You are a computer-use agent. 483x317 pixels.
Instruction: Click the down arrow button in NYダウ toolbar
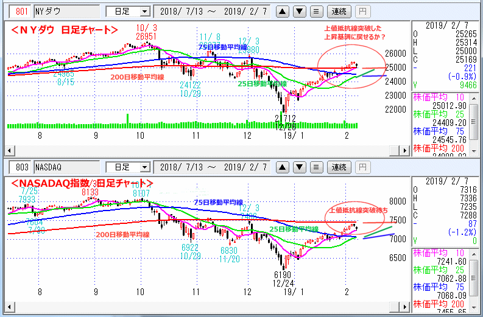[x=300, y=11]
